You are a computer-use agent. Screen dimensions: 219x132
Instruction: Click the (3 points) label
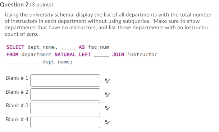[41, 5]
